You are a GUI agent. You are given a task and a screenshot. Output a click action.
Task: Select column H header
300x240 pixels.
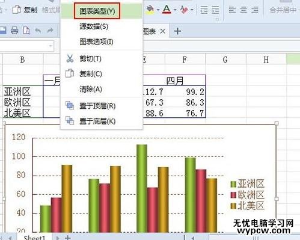pos(266,60)
